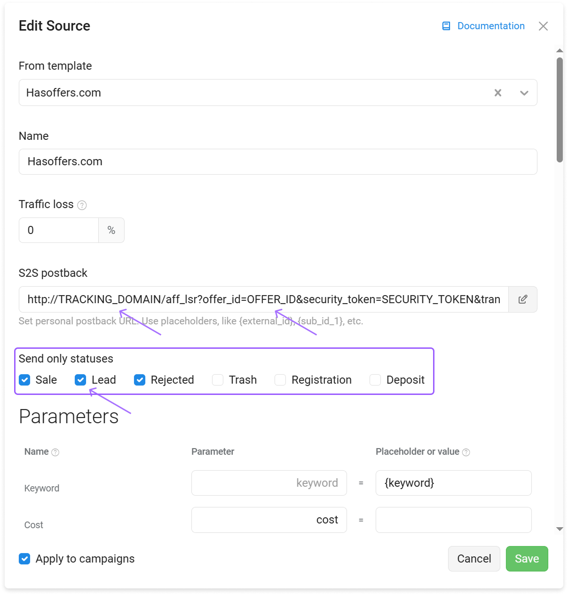Clear the Hasoffers.com template selection

498,93
